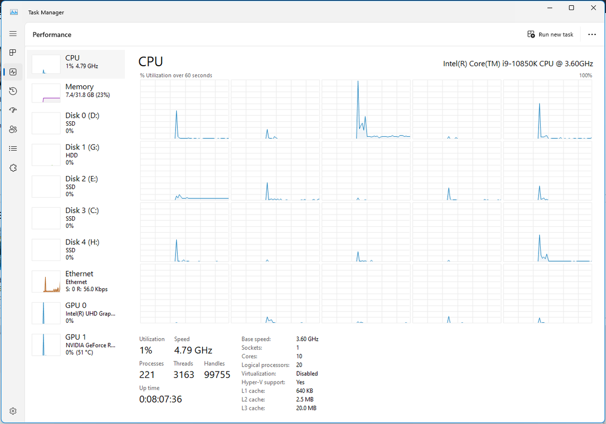Screen dimensions: 606x424
Task: Click the up time value 0:08:07:36
Action: coord(160,399)
